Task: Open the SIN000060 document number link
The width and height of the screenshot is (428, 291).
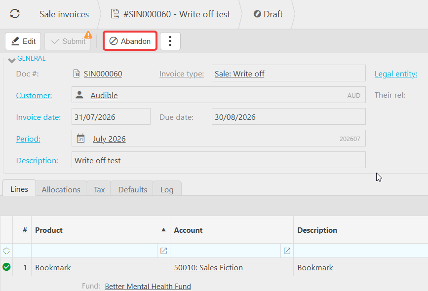Action: (103, 74)
